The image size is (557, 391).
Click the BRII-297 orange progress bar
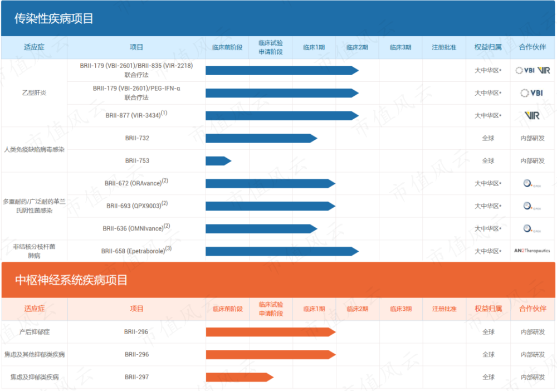tap(240, 377)
